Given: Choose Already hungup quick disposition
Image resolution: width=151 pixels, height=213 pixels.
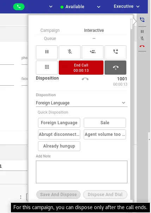Looking at the screenshot, I should coord(59,146).
